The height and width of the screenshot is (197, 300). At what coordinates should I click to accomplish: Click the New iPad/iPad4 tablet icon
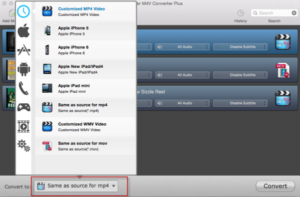47,69
